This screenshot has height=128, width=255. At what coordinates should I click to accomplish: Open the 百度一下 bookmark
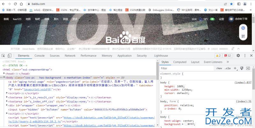(14, 10)
